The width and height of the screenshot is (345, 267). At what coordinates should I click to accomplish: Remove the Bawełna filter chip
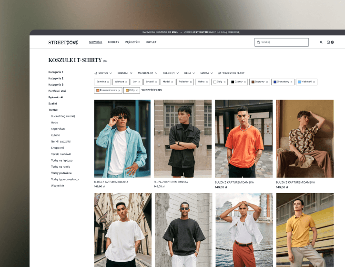pyautogui.click(x=108, y=82)
